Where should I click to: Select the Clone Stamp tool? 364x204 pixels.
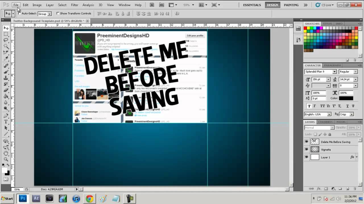pyautogui.click(x=6, y=78)
